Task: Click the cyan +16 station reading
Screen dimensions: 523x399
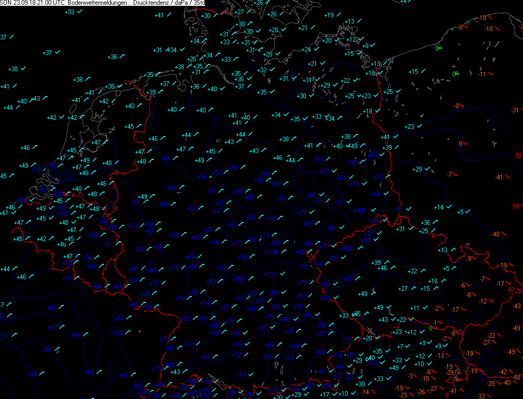Action: tap(433, 281)
